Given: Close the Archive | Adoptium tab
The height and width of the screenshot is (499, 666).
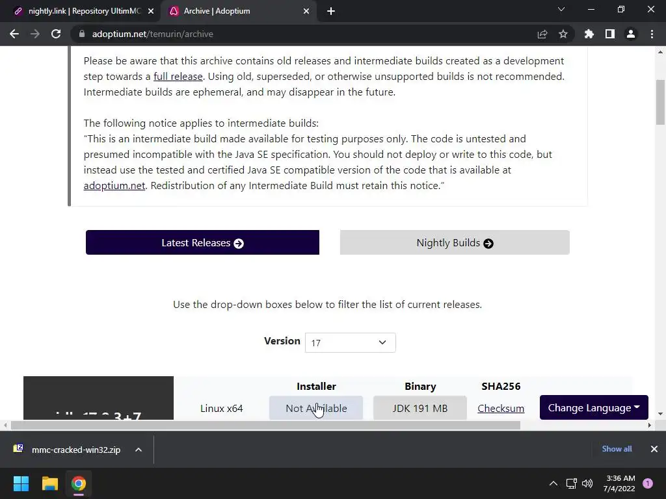Looking at the screenshot, I should point(306,11).
